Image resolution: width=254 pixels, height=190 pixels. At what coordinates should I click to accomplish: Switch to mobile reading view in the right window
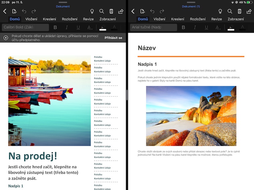pos(240,11)
